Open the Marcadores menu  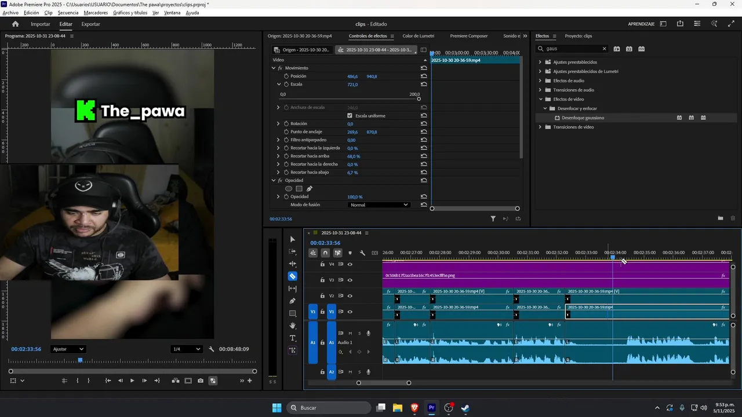point(96,13)
